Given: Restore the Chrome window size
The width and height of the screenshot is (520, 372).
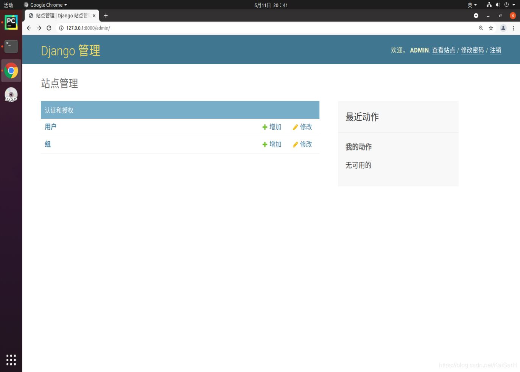Looking at the screenshot, I should pos(500,15).
